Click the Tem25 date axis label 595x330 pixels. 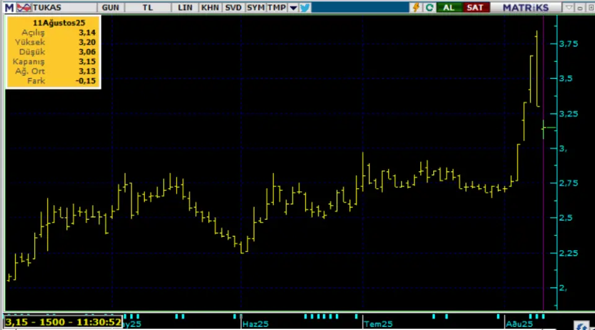click(x=378, y=324)
